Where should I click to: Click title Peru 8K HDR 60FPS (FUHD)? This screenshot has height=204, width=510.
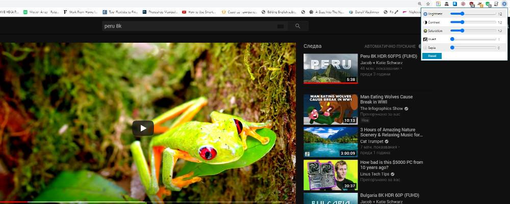pyautogui.click(x=388, y=56)
